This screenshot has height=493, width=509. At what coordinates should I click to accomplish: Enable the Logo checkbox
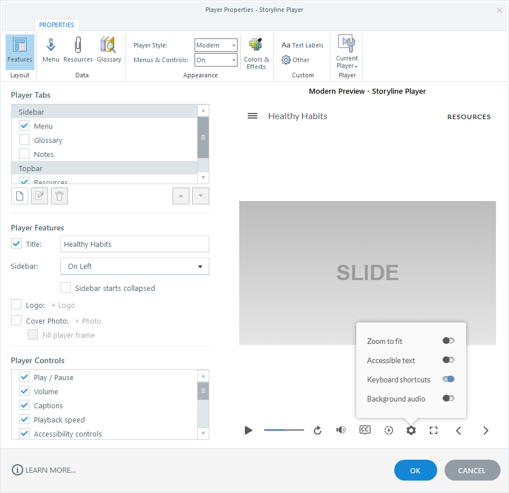[x=16, y=305]
